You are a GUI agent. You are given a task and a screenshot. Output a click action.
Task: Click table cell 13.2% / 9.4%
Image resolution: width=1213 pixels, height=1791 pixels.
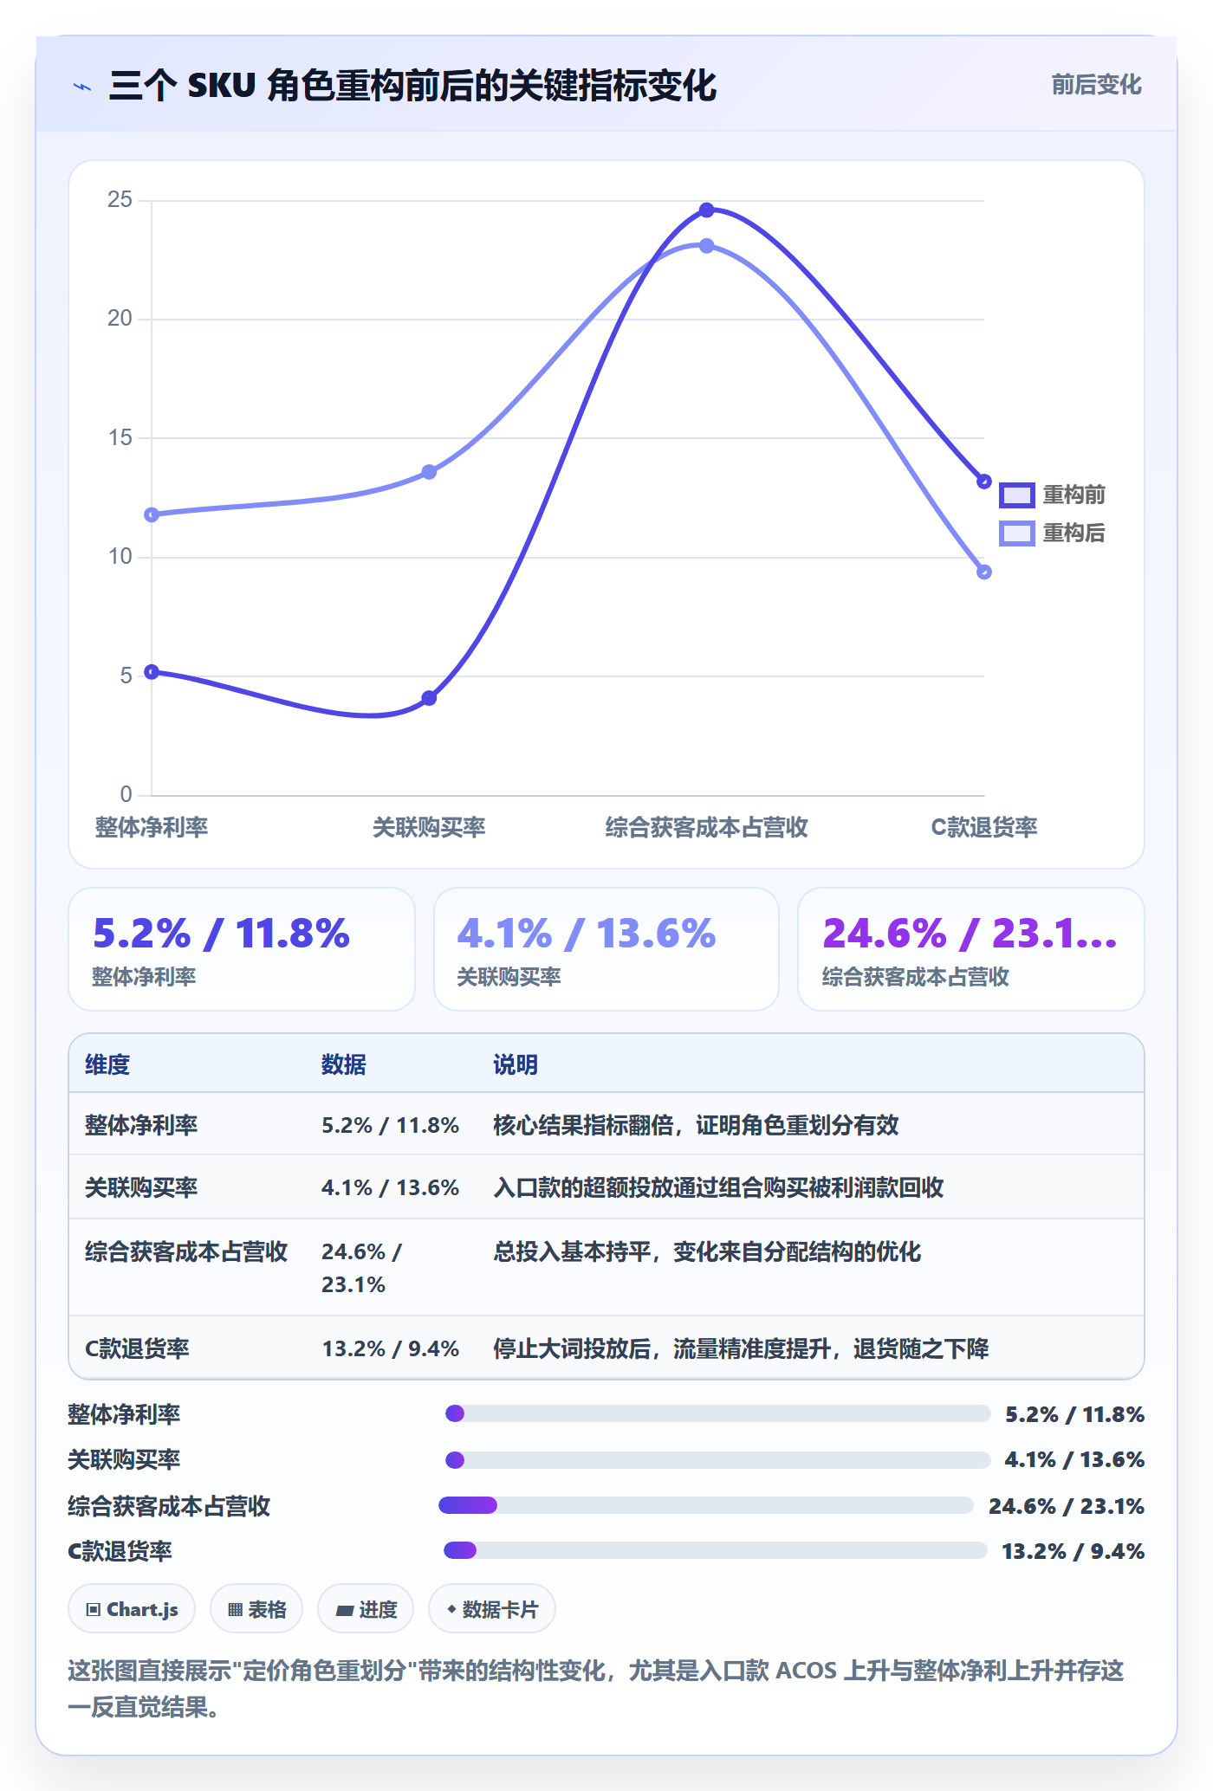[391, 1348]
